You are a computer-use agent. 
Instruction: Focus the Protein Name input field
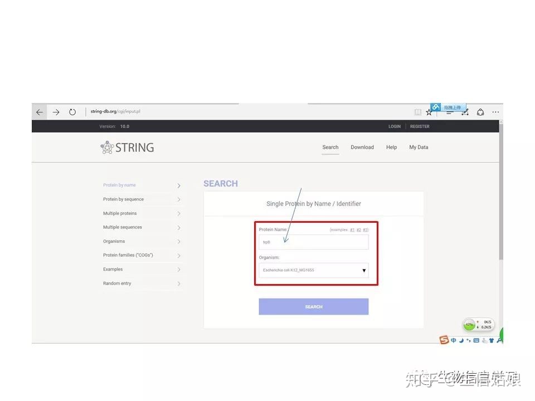click(x=314, y=242)
